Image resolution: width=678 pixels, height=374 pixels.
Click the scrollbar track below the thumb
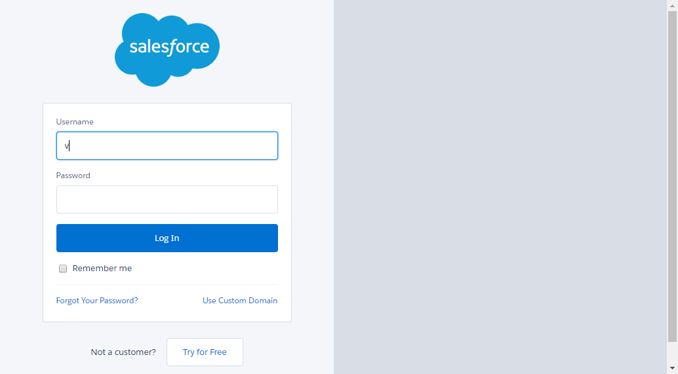(672, 352)
